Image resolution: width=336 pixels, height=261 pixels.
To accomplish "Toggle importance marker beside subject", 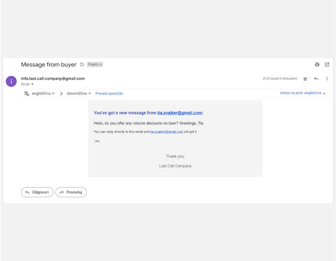I will click(82, 64).
